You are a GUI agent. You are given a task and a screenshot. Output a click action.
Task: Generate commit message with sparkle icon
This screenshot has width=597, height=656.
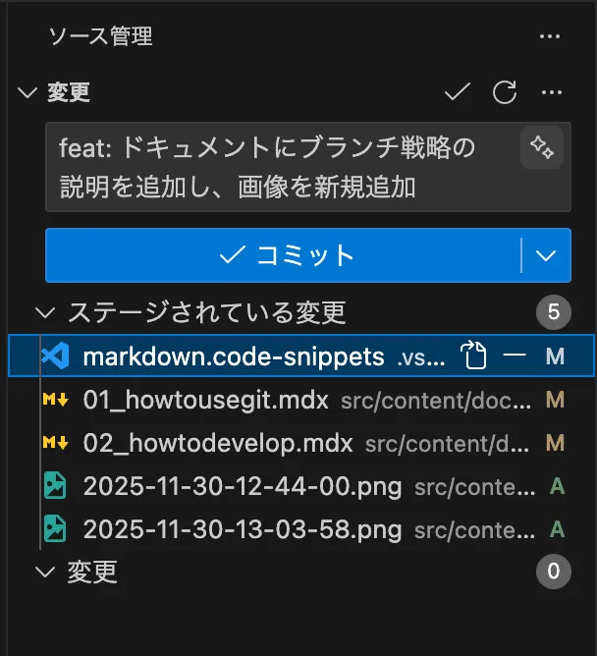coord(541,147)
